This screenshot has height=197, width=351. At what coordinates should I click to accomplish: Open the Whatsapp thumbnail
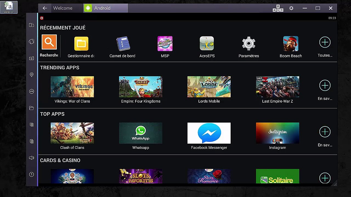click(x=141, y=133)
